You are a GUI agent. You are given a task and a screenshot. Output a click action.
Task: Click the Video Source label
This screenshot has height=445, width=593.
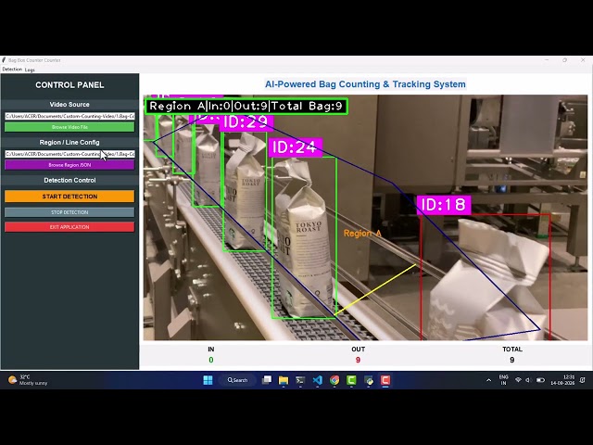click(x=69, y=105)
